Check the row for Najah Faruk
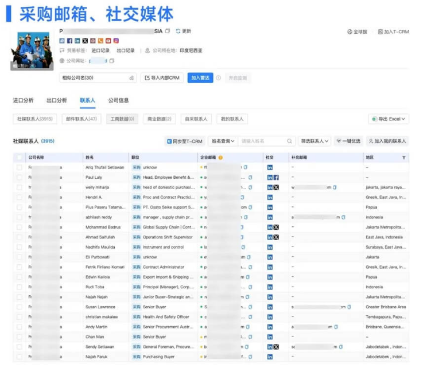Screen dimensions: 435x384 pos(19,357)
